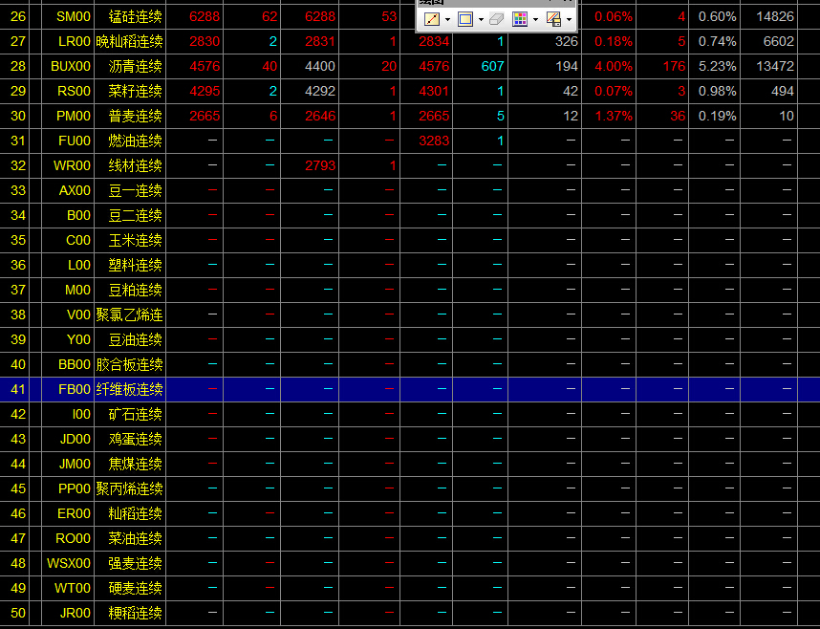Click contract code BUX00
Viewport: 820px width, 629px height.
click(71, 66)
